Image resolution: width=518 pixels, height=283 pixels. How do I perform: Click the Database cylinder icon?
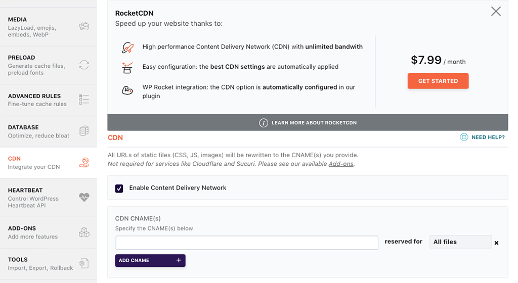point(84,131)
